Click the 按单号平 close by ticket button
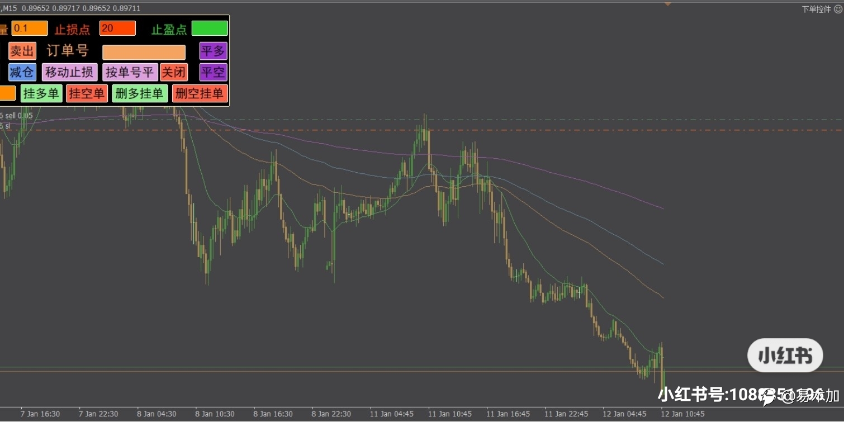Viewport: 844px width, 422px height. pyautogui.click(x=130, y=72)
